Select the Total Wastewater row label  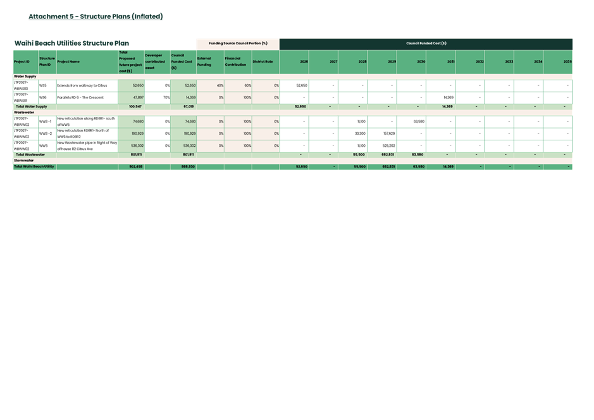30,154
